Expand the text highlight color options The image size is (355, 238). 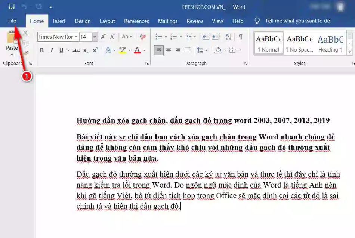[129, 51]
